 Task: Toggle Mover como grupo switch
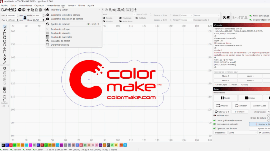[x=251, y=16]
